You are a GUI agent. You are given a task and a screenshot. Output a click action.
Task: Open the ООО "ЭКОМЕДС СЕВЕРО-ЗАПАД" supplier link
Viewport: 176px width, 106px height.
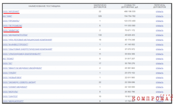pos(20,82)
